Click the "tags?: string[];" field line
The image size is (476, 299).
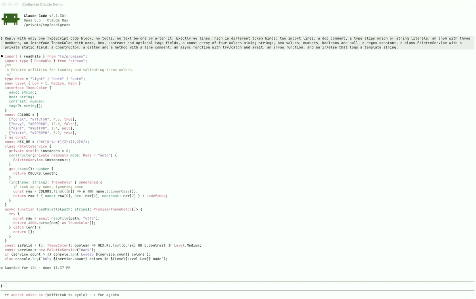(x=26, y=106)
